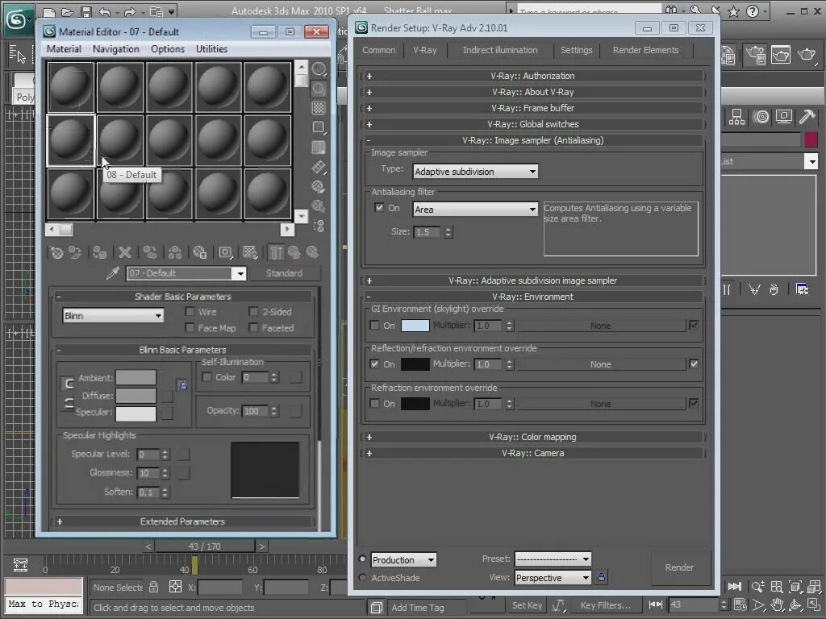Click Show Map in Viewport icon
826x619 pixels.
250,252
